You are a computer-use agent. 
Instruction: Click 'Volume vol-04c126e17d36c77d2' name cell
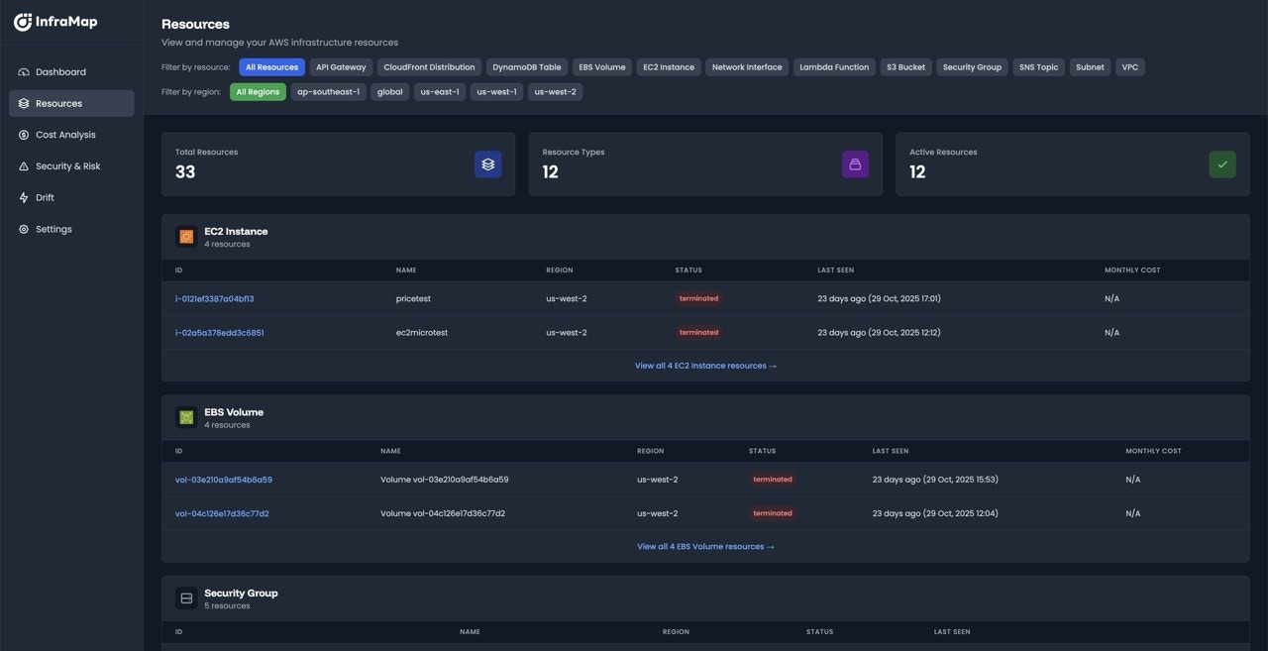(443, 513)
